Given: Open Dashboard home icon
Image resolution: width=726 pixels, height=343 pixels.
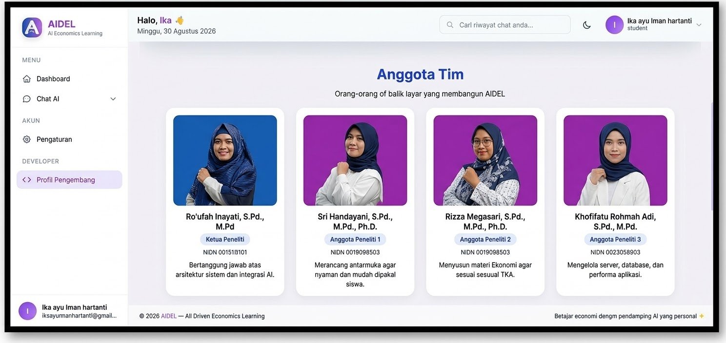Looking at the screenshot, I should 27,79.
